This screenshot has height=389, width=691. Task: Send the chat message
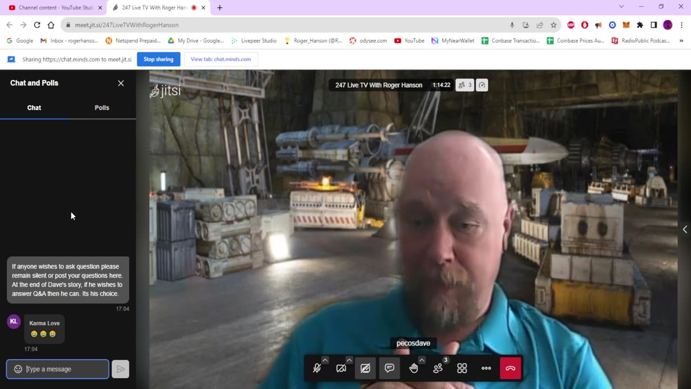(x=120, y=369)
